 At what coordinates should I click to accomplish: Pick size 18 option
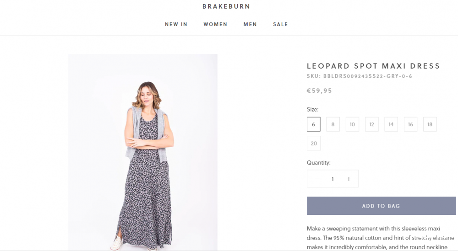pyautogui.click(x=430, y=124)
